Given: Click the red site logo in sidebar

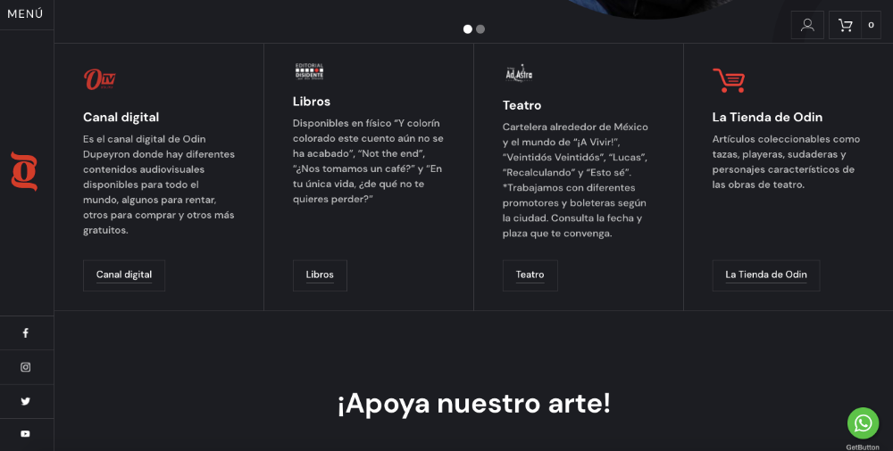Looking at the screenshot, I should tap(24, 171).
